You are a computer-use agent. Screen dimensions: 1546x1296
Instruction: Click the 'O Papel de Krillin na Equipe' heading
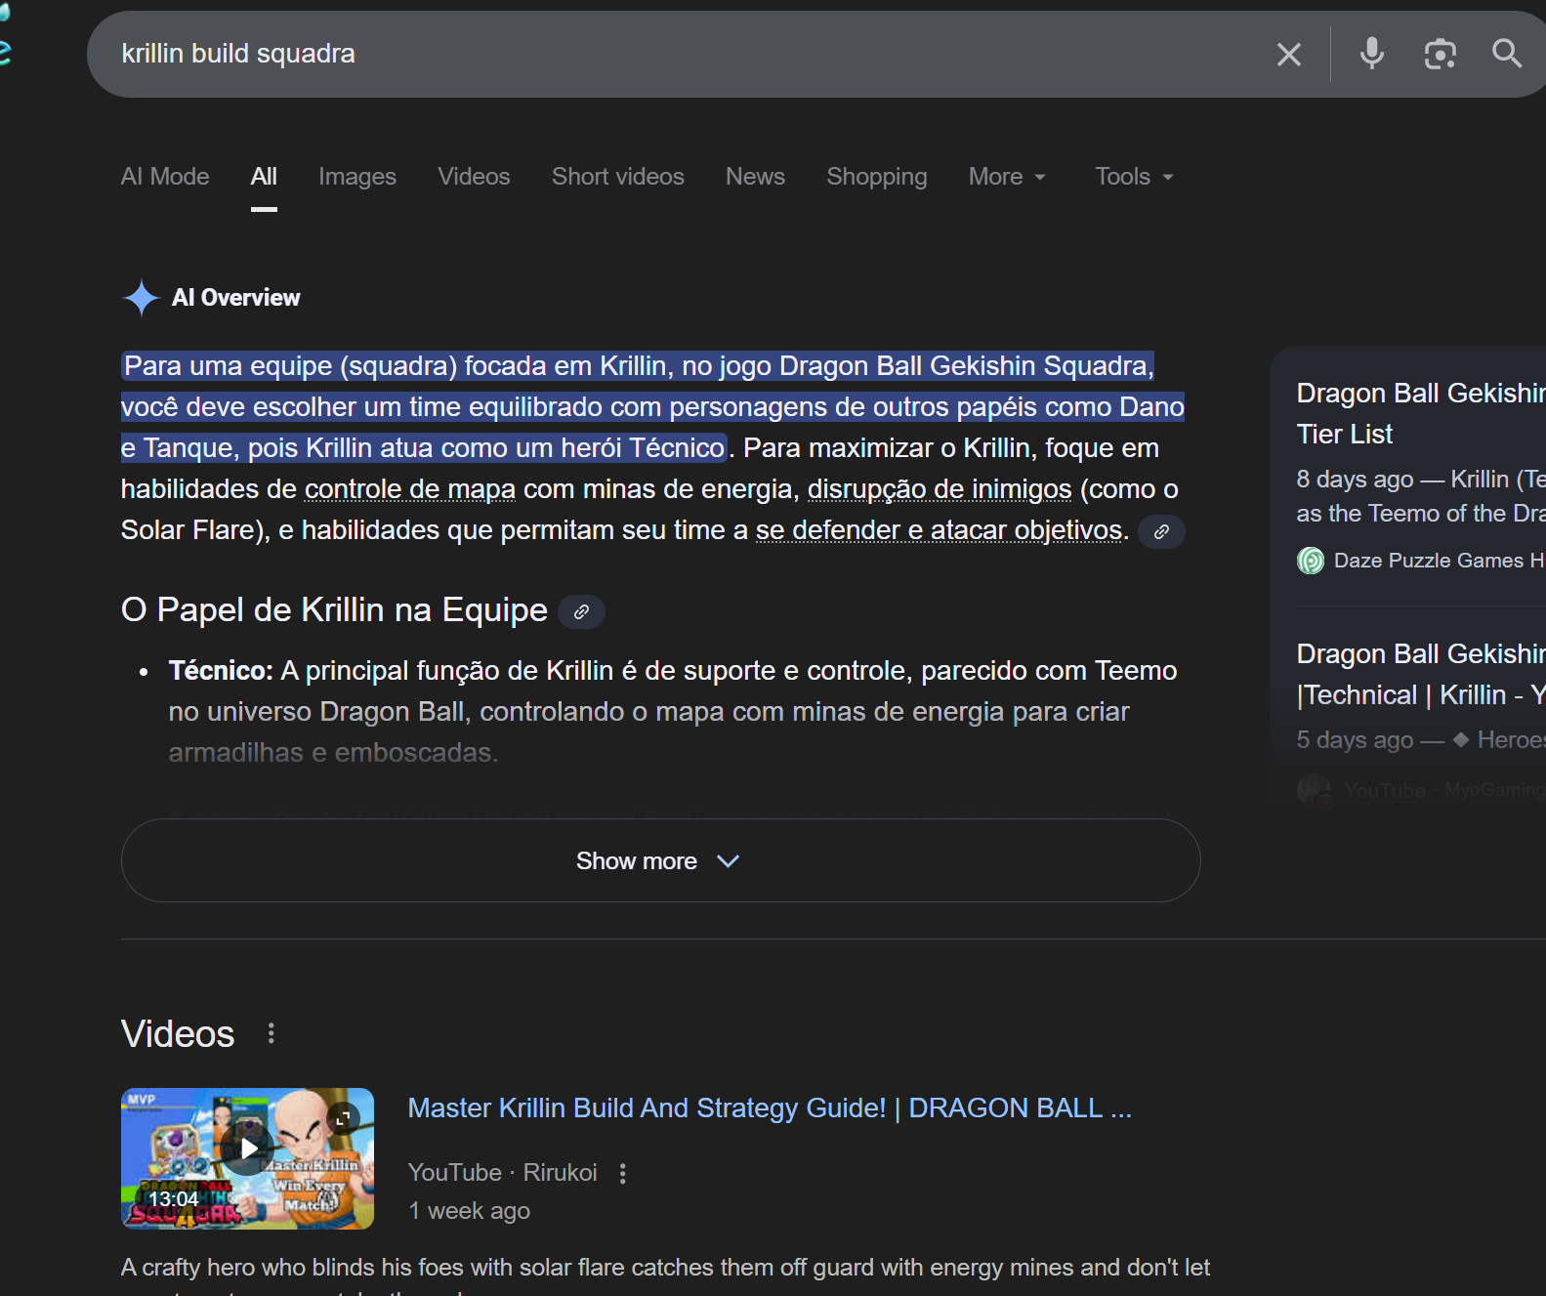tap(334, 610)
